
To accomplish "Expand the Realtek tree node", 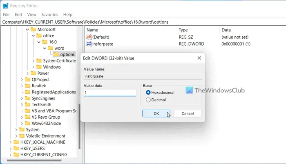I will click(22, 86).
